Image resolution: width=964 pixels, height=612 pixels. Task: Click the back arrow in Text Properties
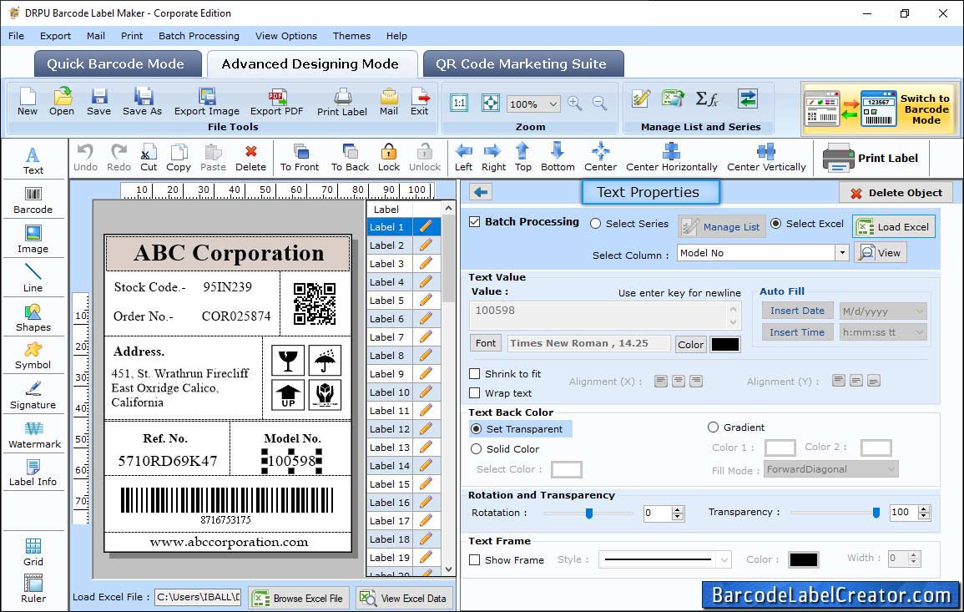(x=481, y=192)
